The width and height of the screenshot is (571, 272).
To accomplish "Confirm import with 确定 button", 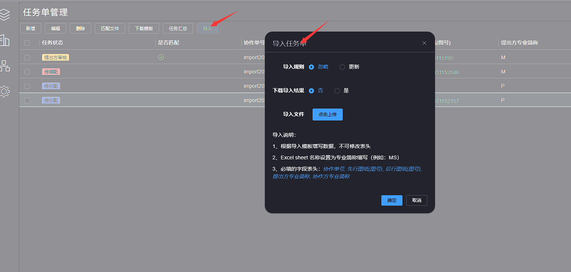I will (392, 200).
